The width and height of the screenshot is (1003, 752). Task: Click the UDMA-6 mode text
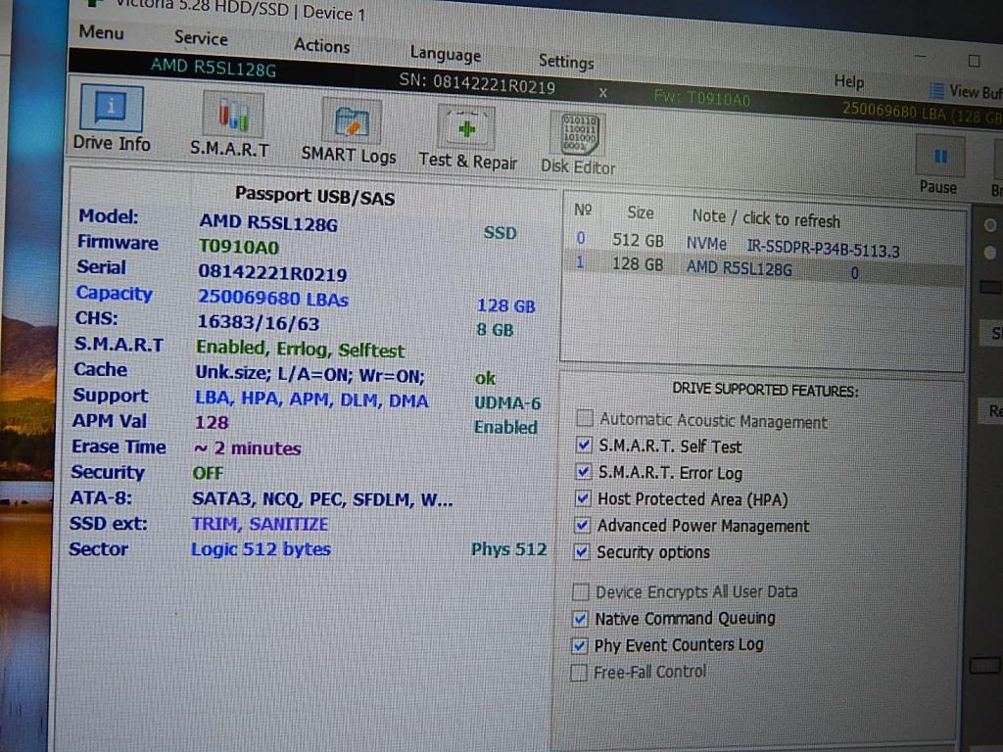pyautogui.click(x=507, y=402)
